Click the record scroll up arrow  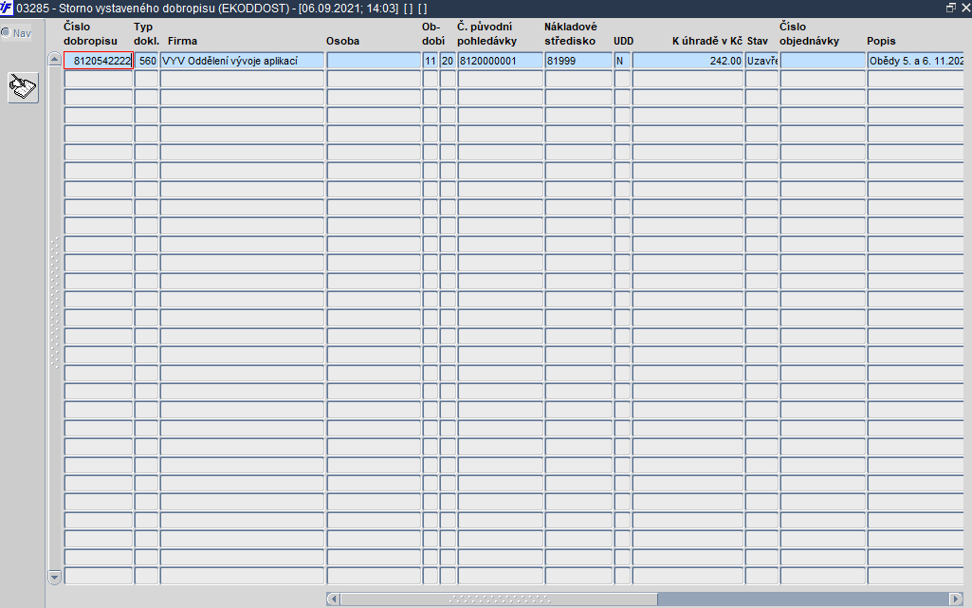coord(55,60)
